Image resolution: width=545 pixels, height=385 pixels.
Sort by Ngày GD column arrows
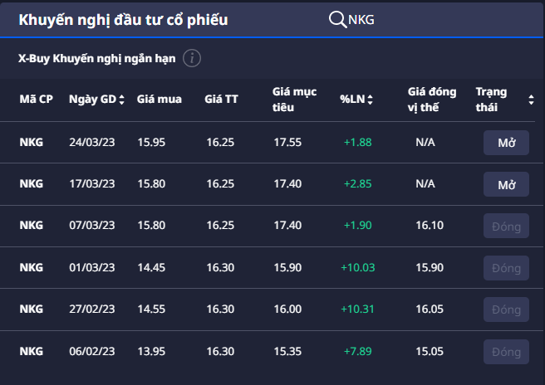click(x=122, y=100)
